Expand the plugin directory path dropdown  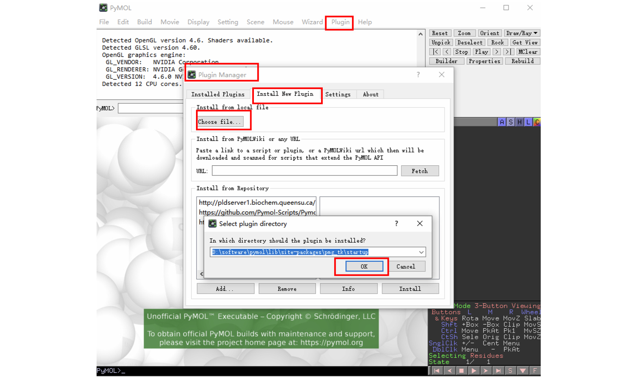[421, 252]
